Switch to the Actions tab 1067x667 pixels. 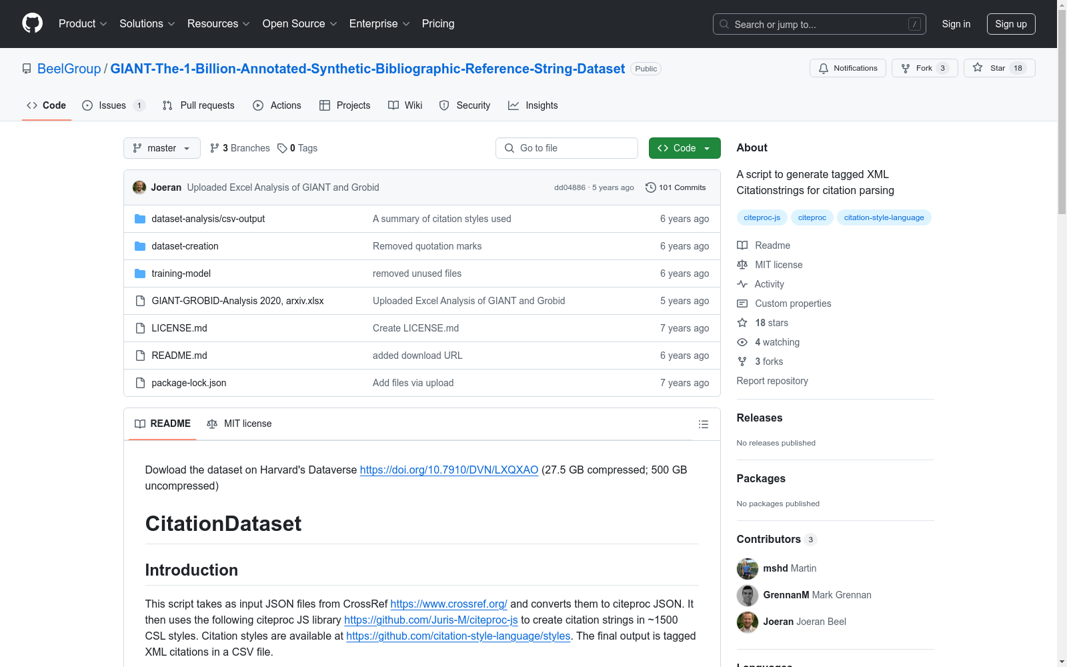[x=277, y=105]
